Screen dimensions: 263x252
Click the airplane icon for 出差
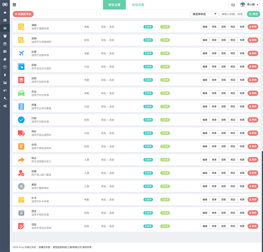coord(21,53)
